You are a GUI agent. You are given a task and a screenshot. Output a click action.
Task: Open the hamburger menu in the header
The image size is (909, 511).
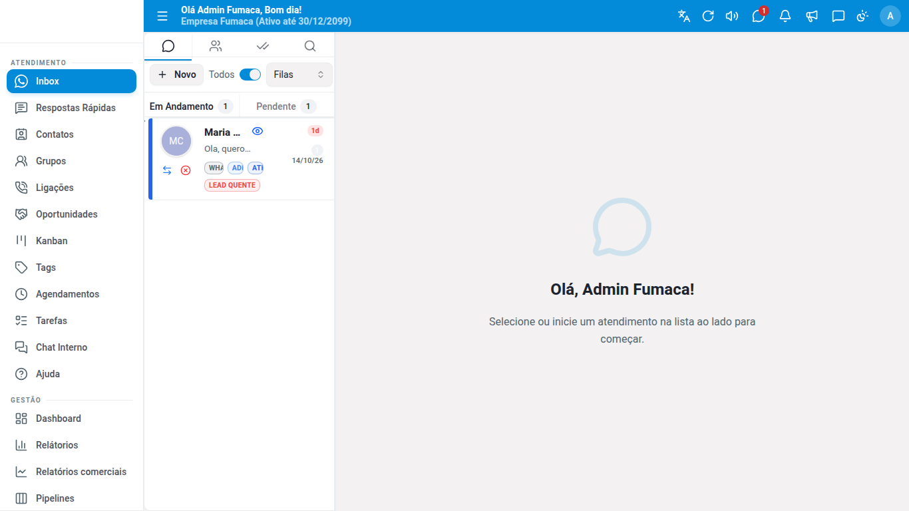pos(162,16)
